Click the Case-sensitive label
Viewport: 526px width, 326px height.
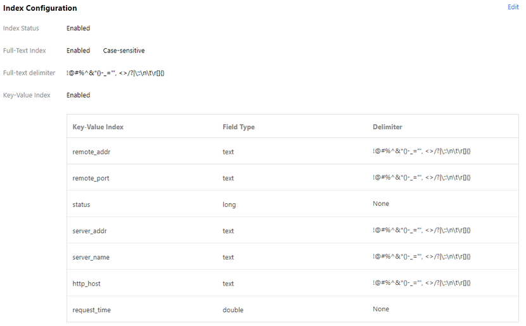124,51
